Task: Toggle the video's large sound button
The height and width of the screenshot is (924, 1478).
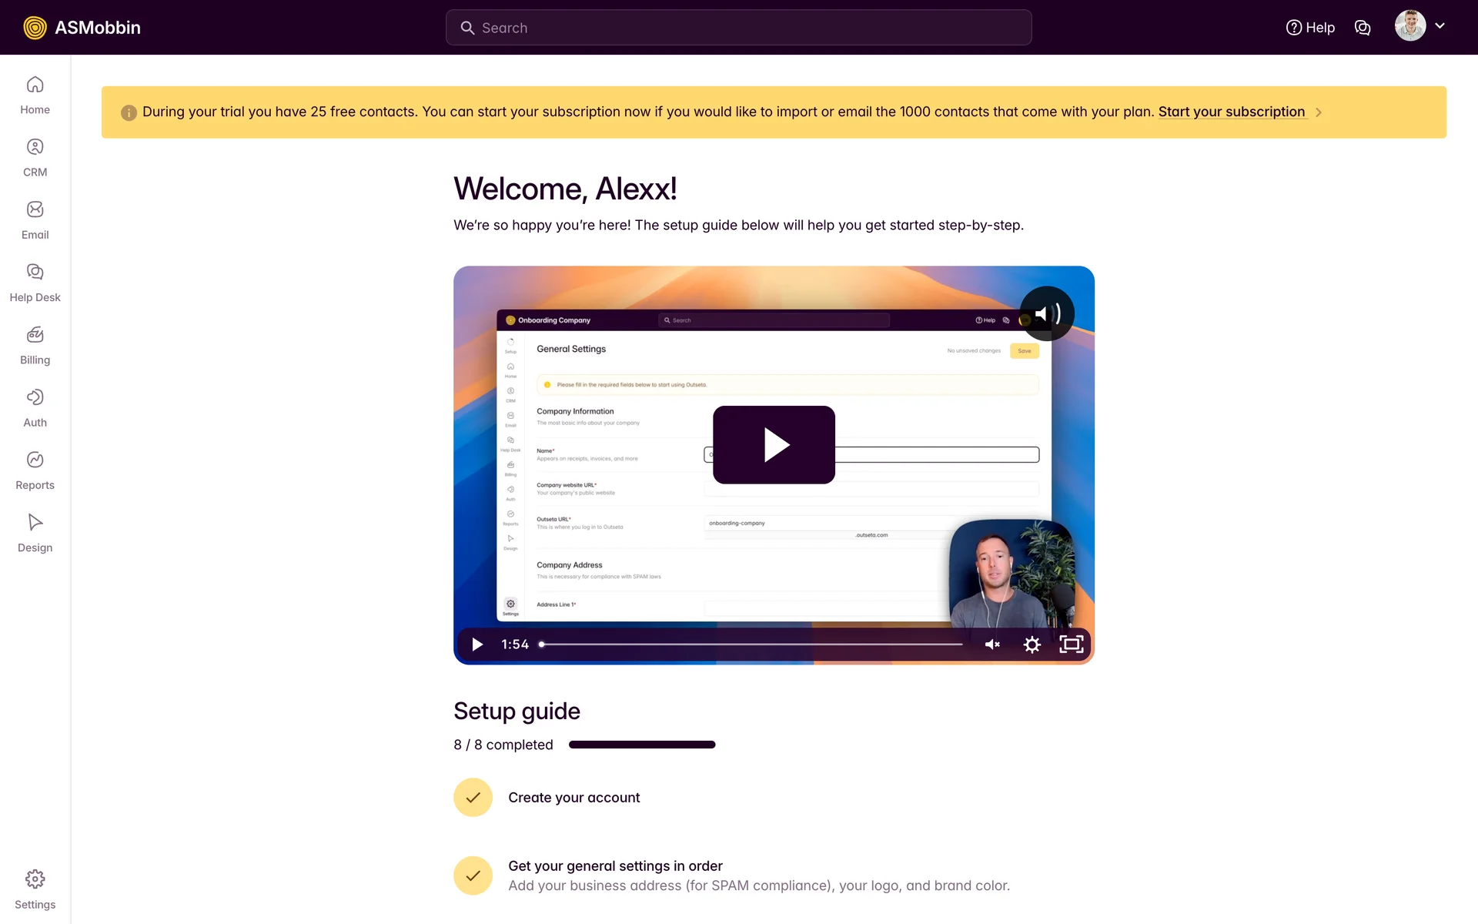Action: (x=1047, y=313)
